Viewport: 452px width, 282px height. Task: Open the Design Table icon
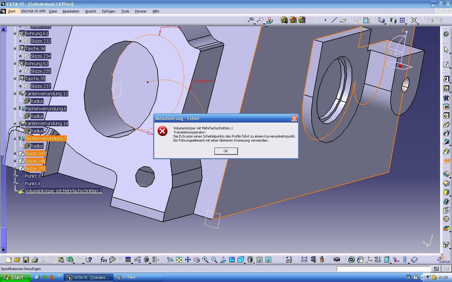pos(128,260)
